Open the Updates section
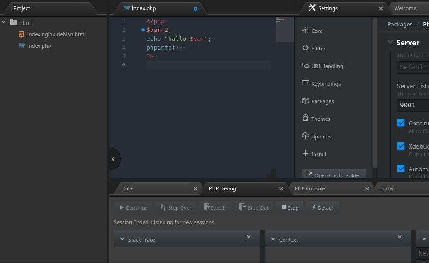Image resolution: width=429 pixels, height=263 pixels. [x=316, y=137]
